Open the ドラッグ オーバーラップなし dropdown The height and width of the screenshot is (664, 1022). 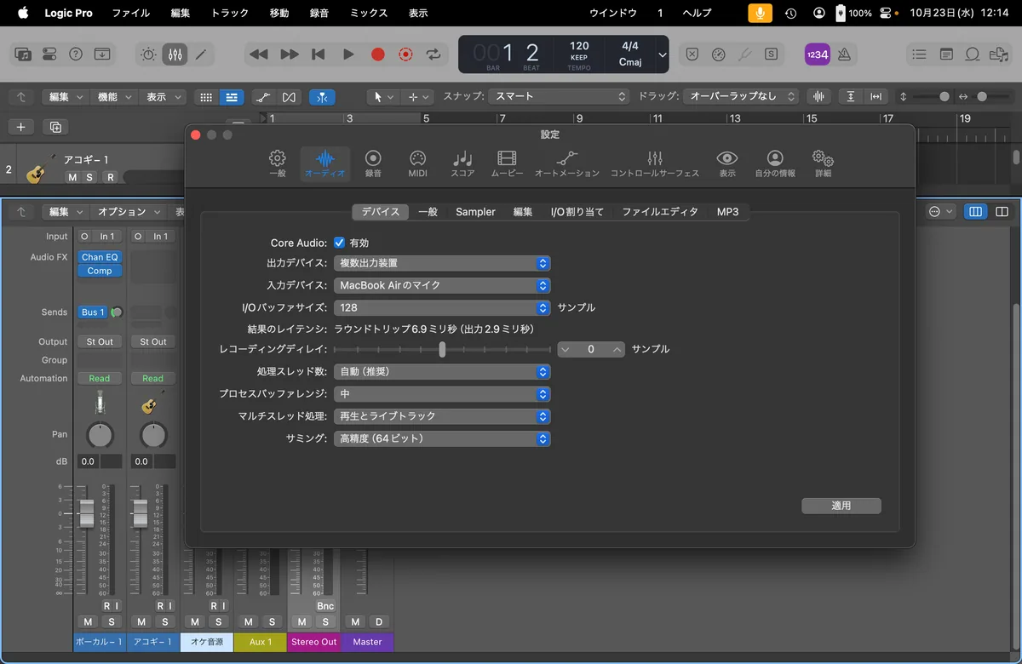click(741, 96)
